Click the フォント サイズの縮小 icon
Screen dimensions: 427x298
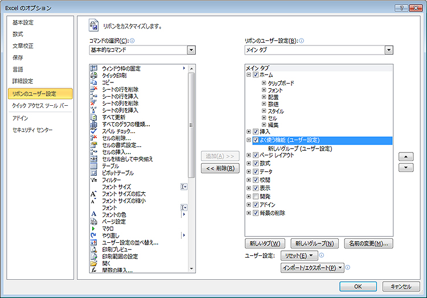pos(94,201)
